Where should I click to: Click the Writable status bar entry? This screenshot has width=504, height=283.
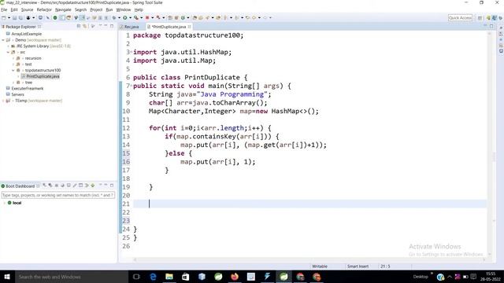pos(320,266)
